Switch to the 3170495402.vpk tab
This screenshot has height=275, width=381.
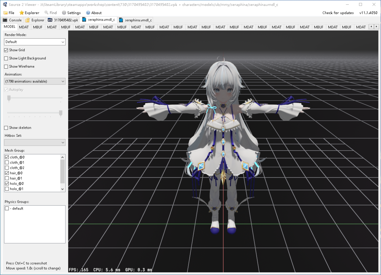63,20
